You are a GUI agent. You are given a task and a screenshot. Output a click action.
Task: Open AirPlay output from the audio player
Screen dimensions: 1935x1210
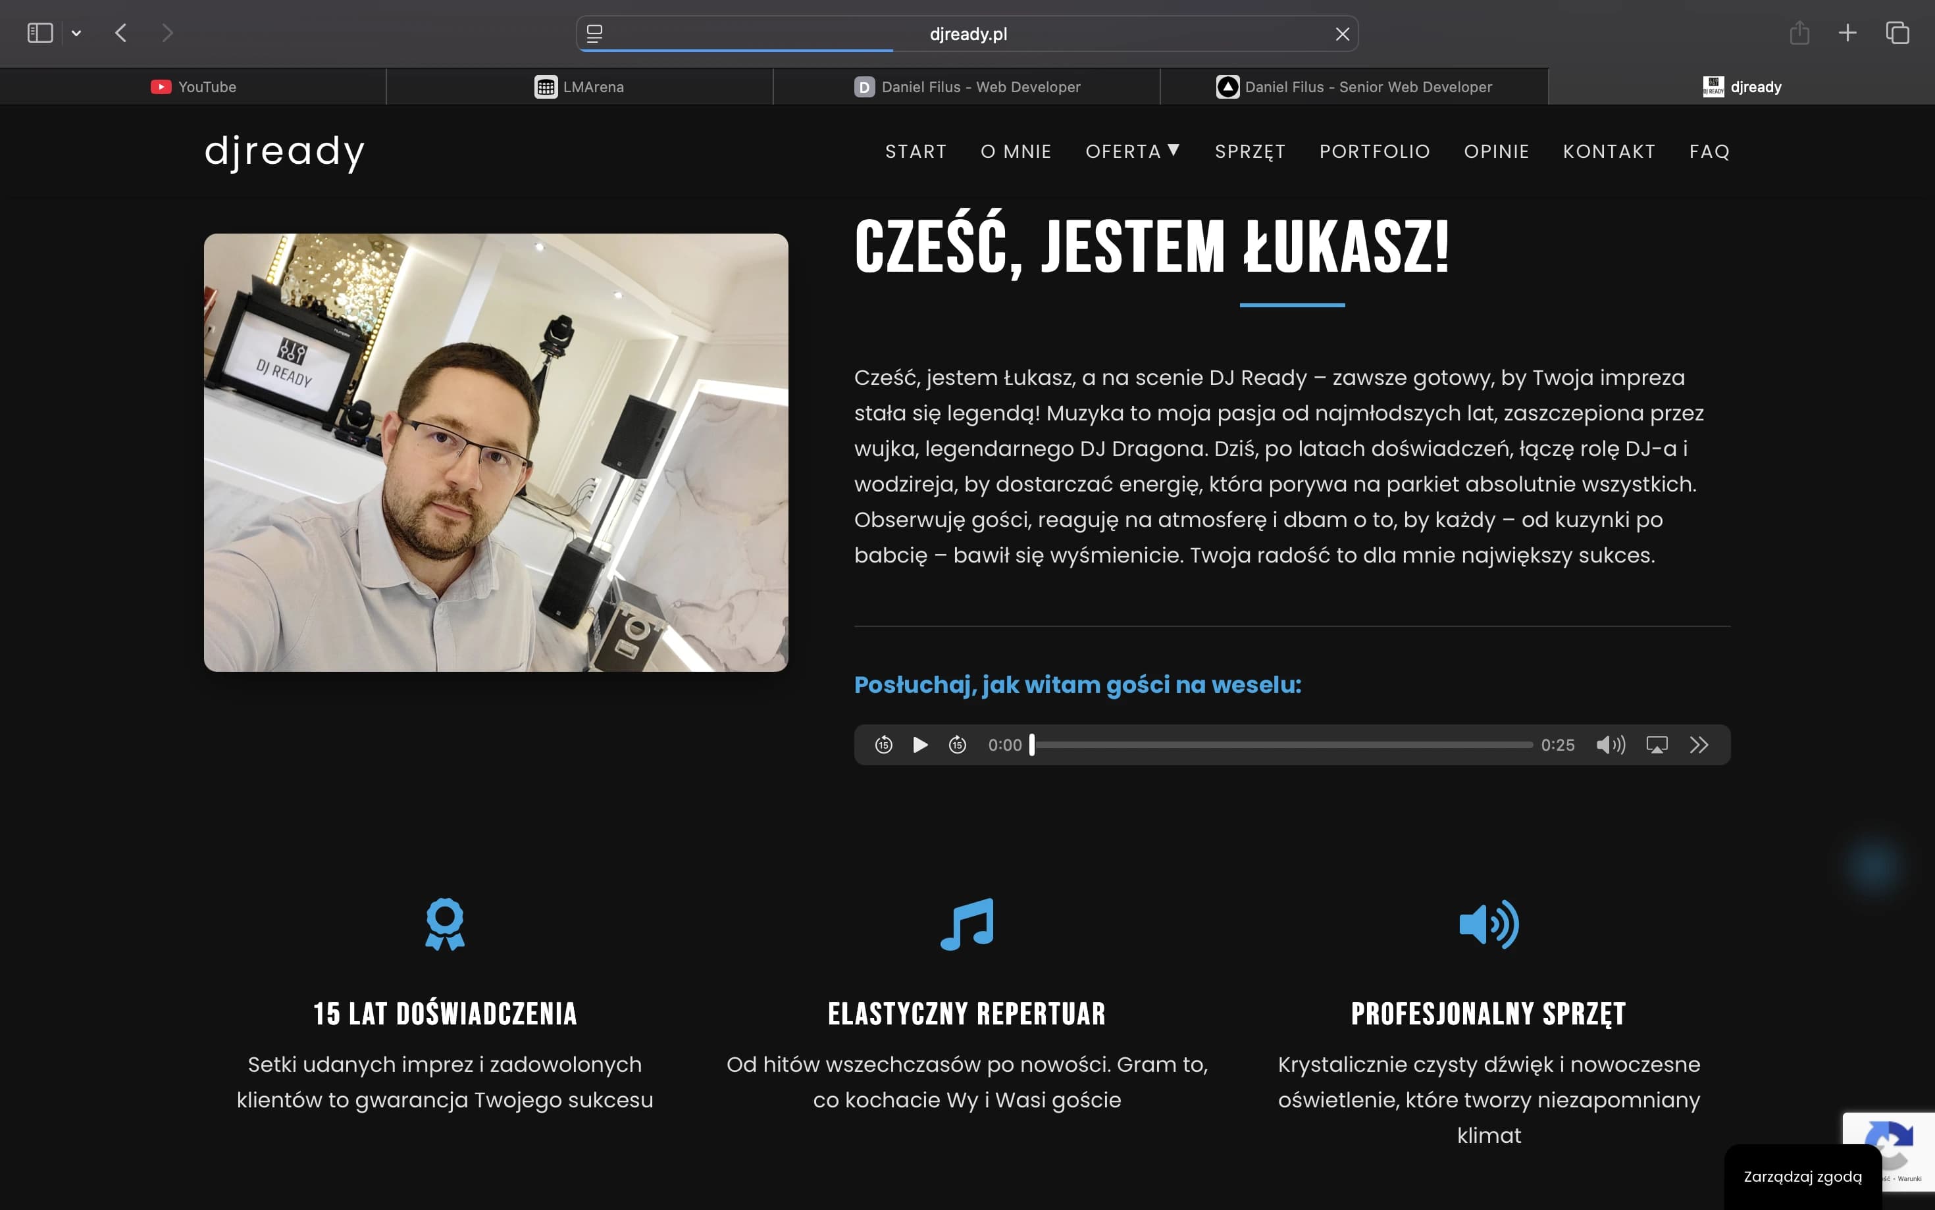point(1657,744)
